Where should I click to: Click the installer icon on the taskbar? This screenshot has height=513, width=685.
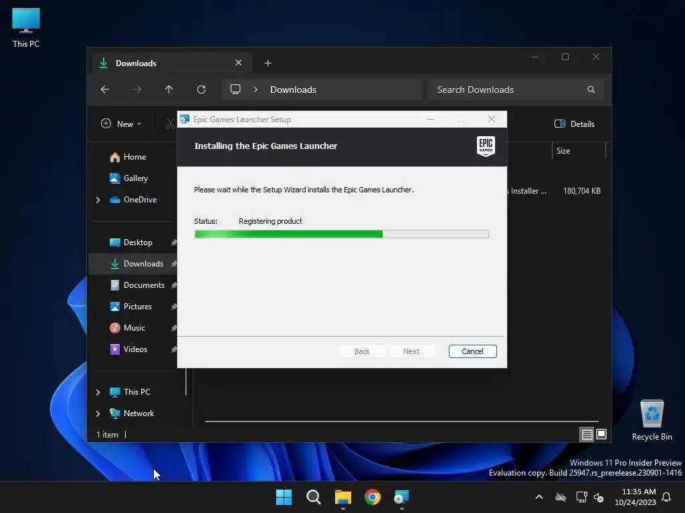[401, 497]
